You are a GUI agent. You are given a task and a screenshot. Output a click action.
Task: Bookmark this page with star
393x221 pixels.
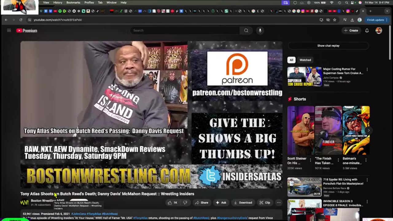pos(335,20)
